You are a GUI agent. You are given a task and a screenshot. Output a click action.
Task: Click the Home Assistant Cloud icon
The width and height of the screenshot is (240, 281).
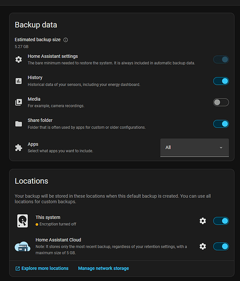(22, 246)
